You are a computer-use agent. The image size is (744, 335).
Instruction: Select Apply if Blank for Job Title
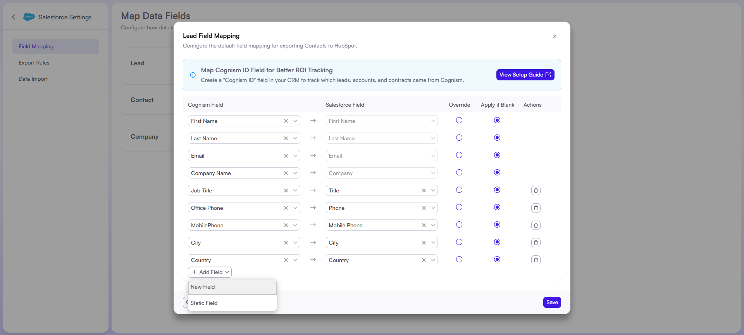click(x=497, y=190)
